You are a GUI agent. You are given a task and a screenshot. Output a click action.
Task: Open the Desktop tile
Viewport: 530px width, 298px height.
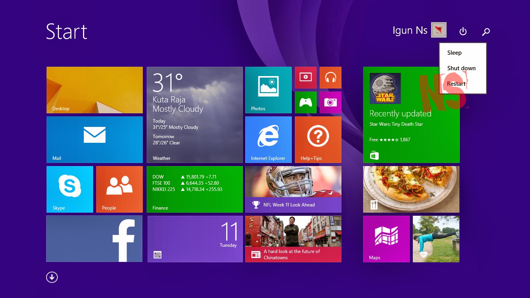(95, 90)
